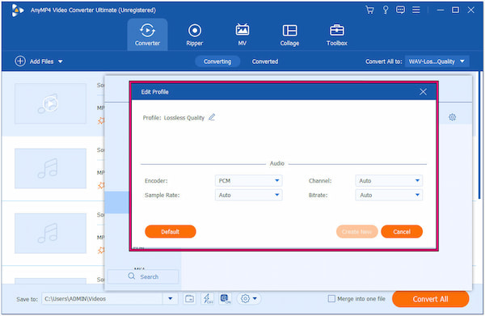Image resolution: width=485 pixels, height=316 pixels.
Task: Go to the Collage tab
Action: tap(289, 35)
